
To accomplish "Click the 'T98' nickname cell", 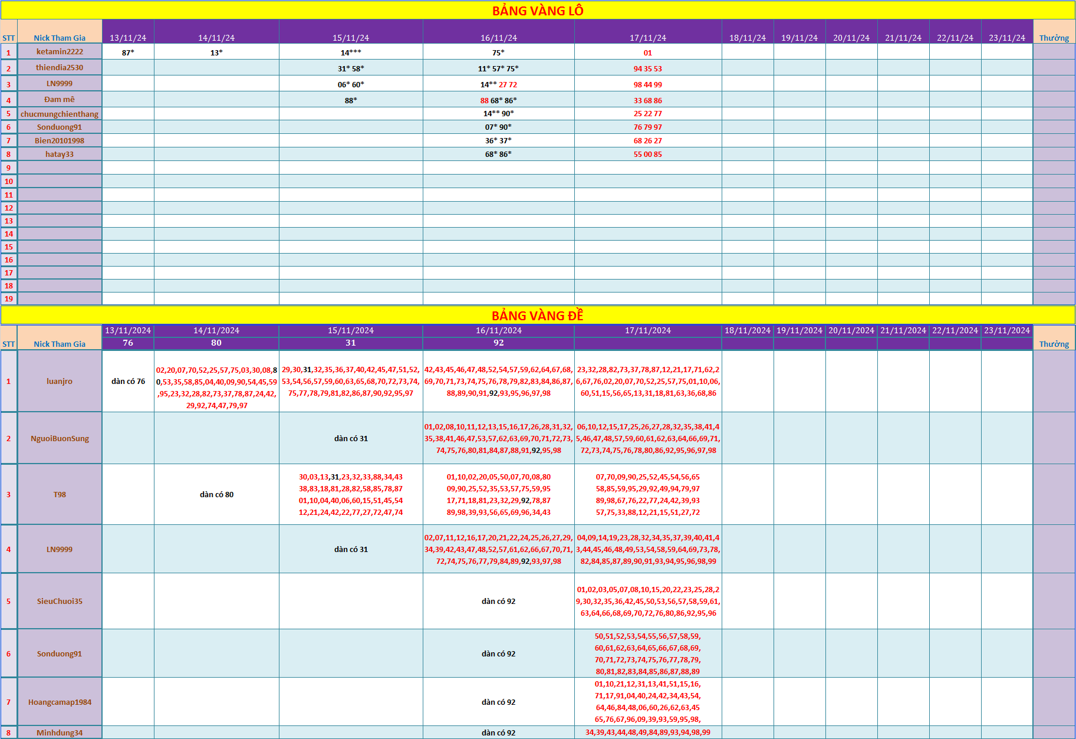I will point(60,494).
